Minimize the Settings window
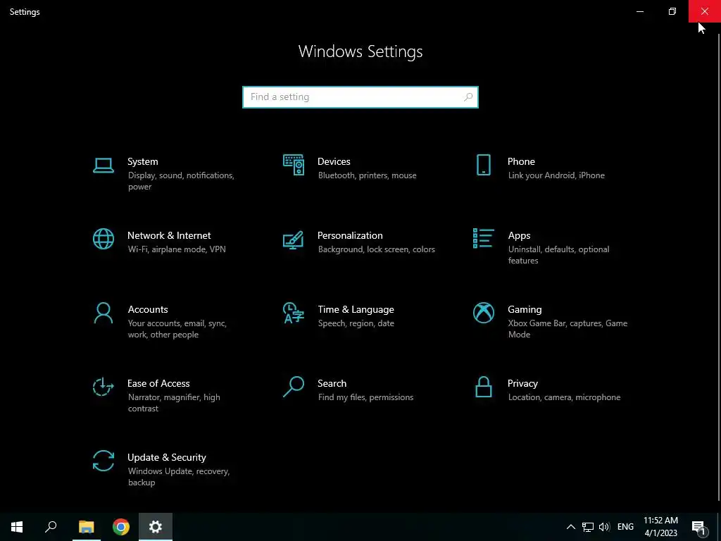The width and height of the screenshot is (721, 541). pyautogui.click(x=639, y=11)
